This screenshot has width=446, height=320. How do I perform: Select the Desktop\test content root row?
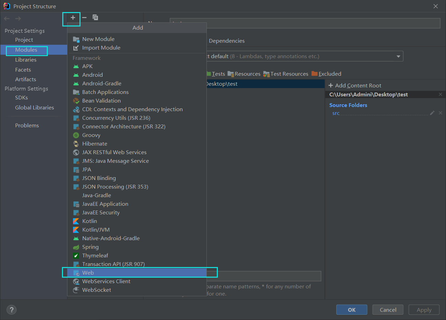265,84
